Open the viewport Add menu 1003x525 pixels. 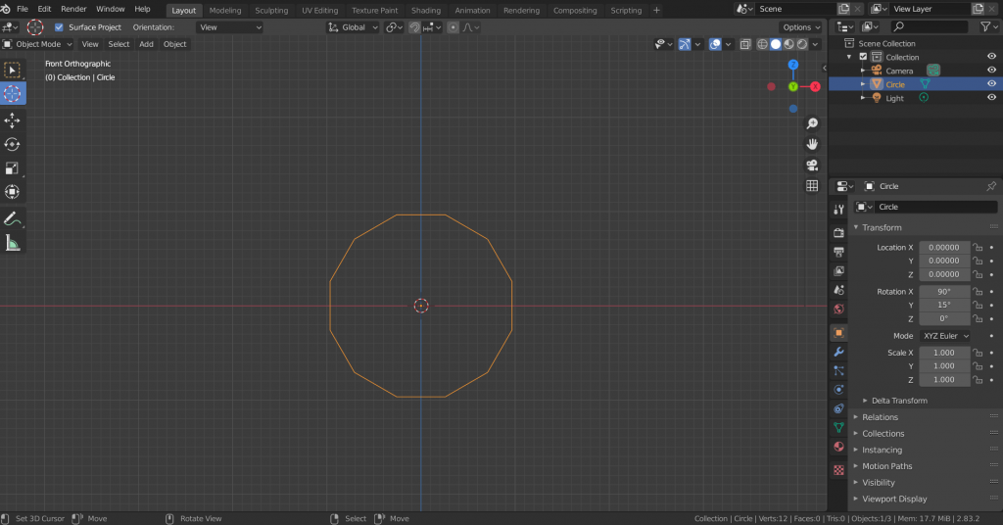click(x=147, y=44)
